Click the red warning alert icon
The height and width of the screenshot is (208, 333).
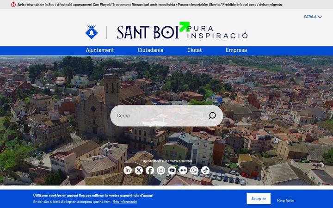coord(13,5)
